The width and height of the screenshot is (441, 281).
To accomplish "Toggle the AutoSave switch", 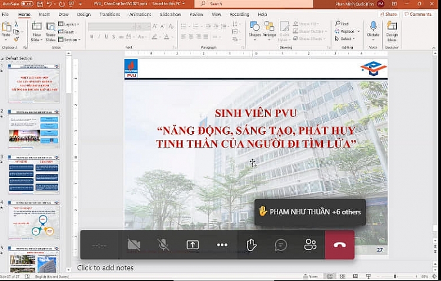I will 26,4.
